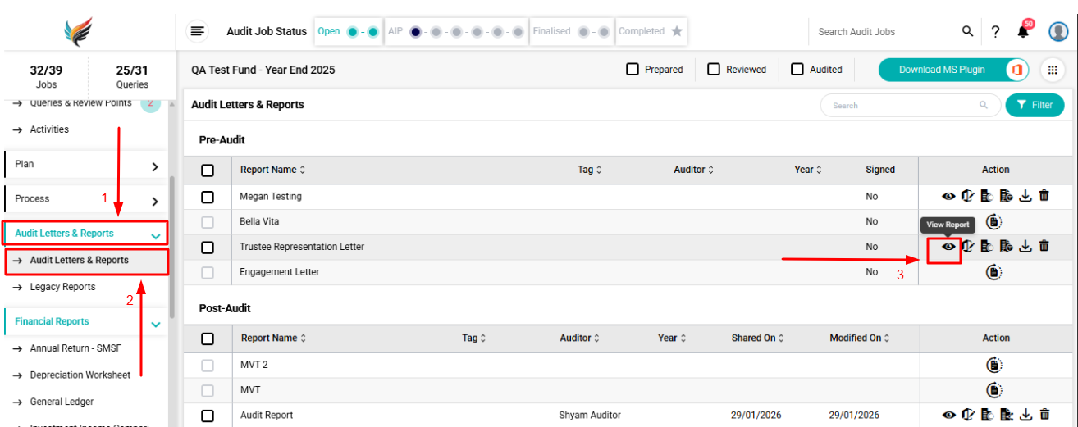Open Annual Return - SMSF item

click(75, 348)
